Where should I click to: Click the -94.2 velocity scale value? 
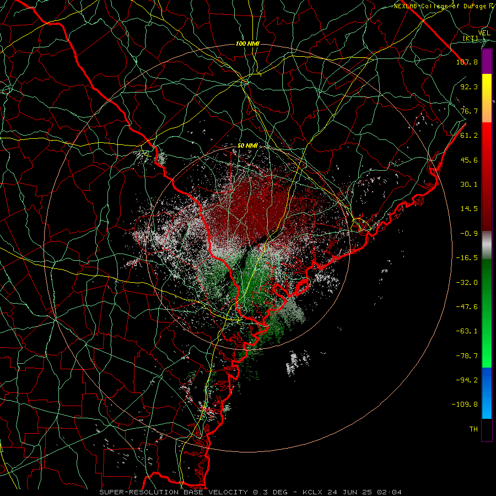467,380
